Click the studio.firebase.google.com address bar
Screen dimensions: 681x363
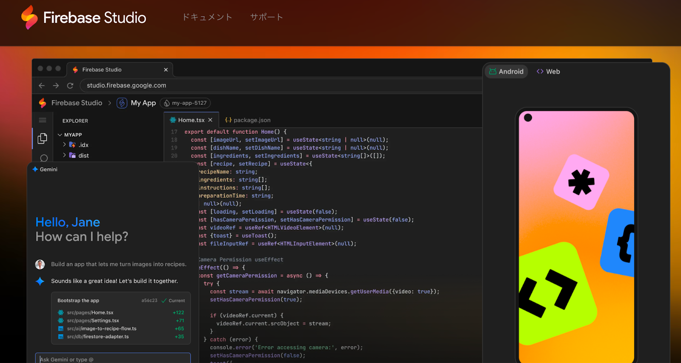pos(281,85)
